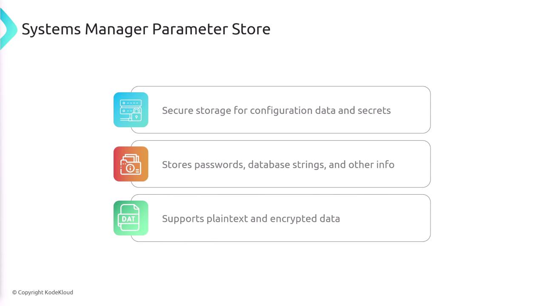Click the green DAT file icon

[x=131, y=218]
